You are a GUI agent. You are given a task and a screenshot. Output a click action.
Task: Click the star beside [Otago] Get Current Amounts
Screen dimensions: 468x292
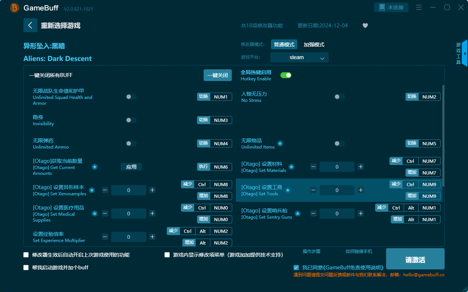(95, 167)
